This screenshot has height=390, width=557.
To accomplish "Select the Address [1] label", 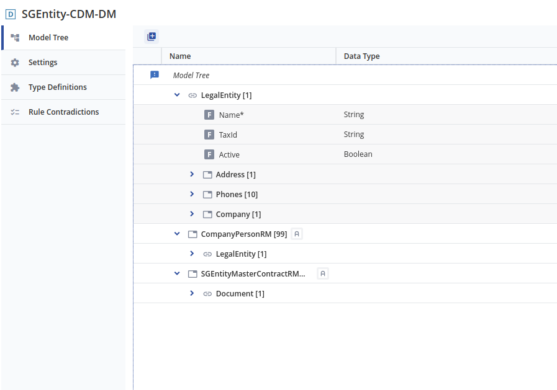I will tap(236, 174).
